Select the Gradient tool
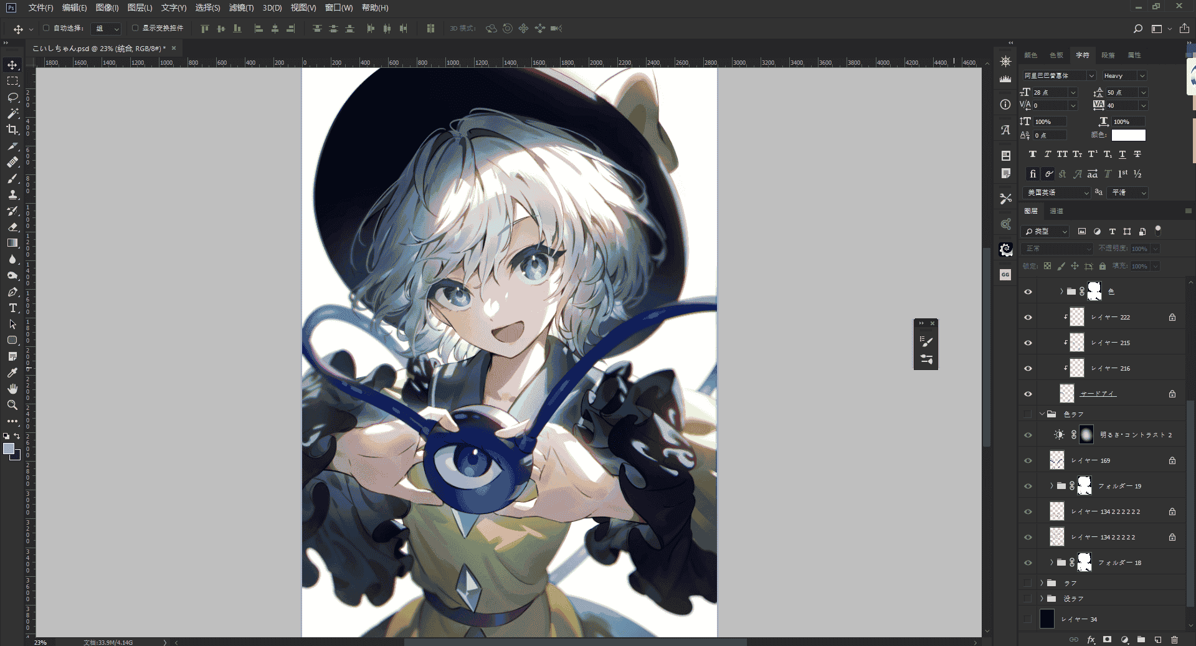The image size is (1196, 646). tap(12, 243)
